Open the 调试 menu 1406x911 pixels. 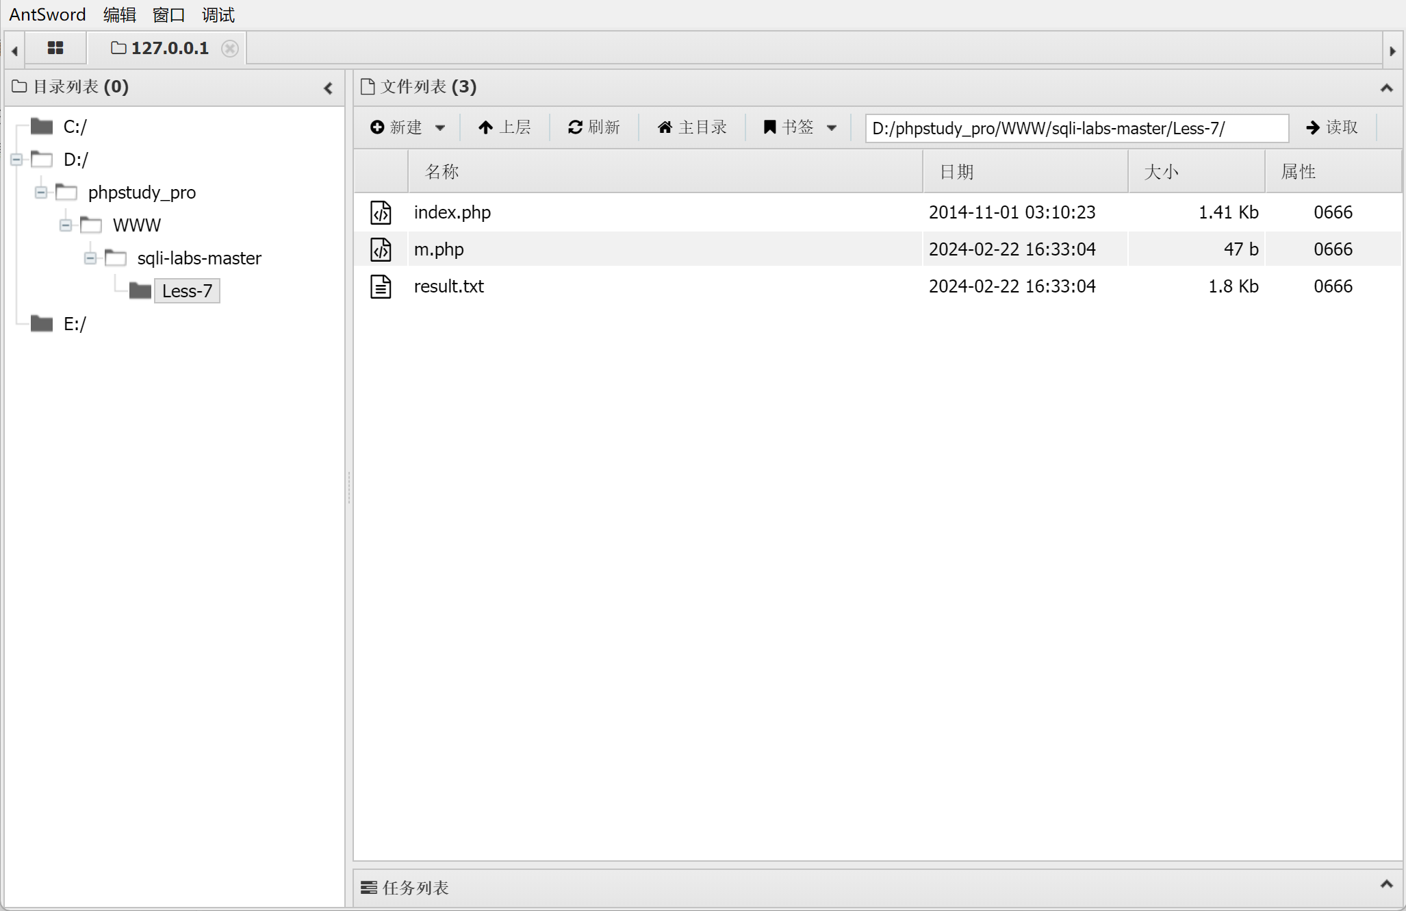click(218, 14)
